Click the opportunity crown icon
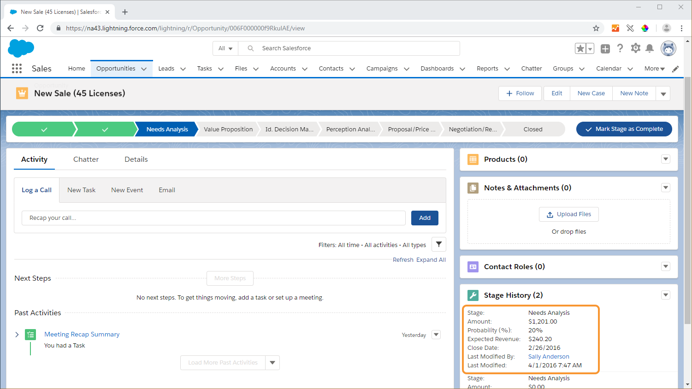The height and width of the screenshot is (389, 692). (x=22, y=93)
